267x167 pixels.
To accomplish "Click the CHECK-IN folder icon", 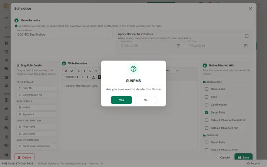I will tap(204, 135).
